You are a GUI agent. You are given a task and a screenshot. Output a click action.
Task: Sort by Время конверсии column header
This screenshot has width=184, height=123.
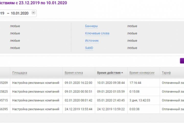coord(142,73)
